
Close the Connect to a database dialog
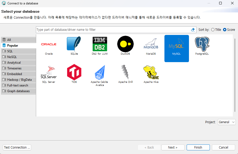(x=232, y=3)
